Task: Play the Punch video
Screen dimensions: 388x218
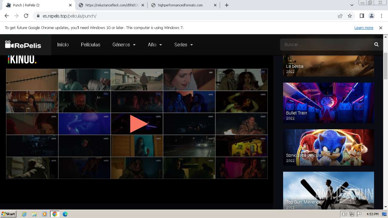Action: [139, 124]
